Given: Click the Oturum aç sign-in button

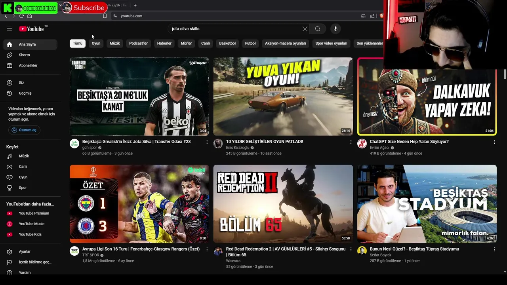Looking at the screenshot, I should click(24, 130).
